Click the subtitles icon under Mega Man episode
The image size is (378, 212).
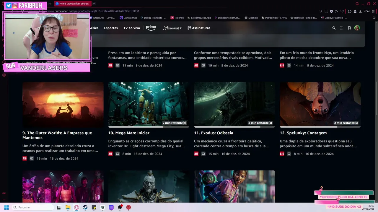pos(118,154)
